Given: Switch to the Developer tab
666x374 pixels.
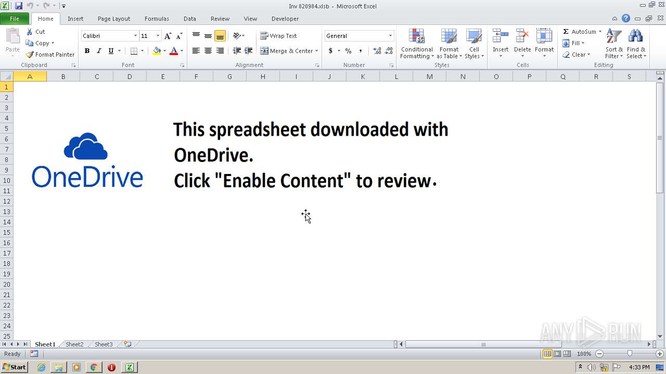Looking at the screenshot, I should [285, 19].
